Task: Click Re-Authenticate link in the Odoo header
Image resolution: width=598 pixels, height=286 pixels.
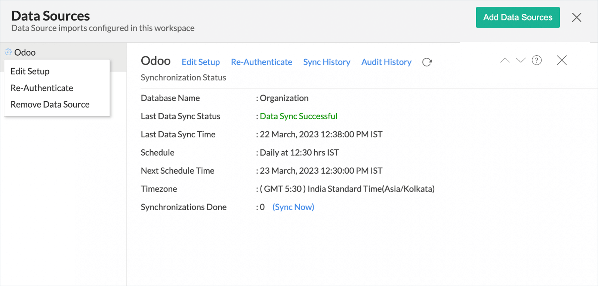Action: (x=261, y=62)
